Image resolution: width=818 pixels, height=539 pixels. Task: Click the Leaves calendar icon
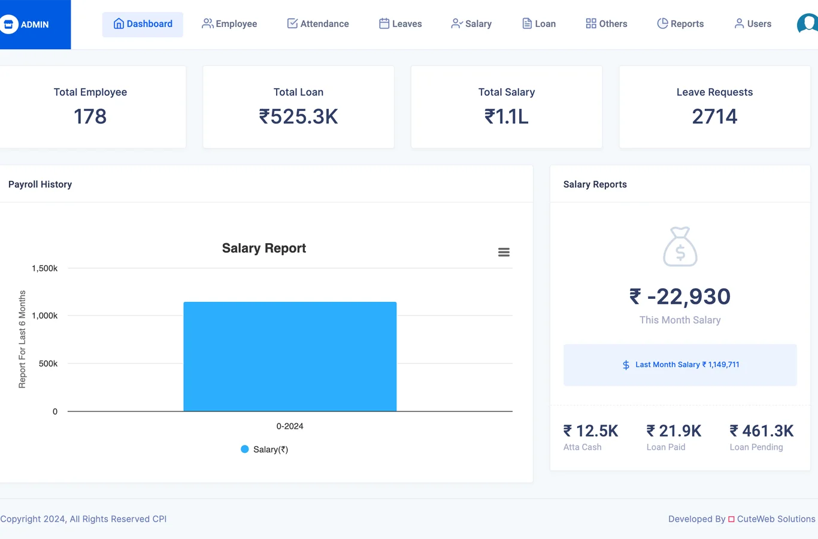(384, 24)
